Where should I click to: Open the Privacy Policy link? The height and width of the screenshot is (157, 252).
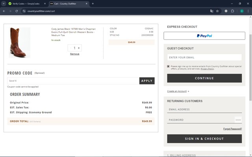coord(207,69)
